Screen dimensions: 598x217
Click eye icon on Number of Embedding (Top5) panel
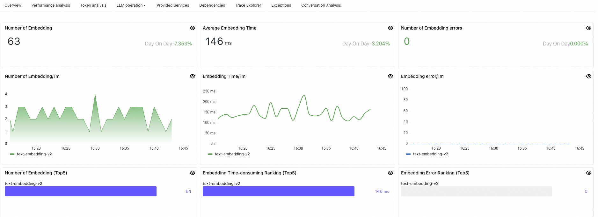click(193, 173)
